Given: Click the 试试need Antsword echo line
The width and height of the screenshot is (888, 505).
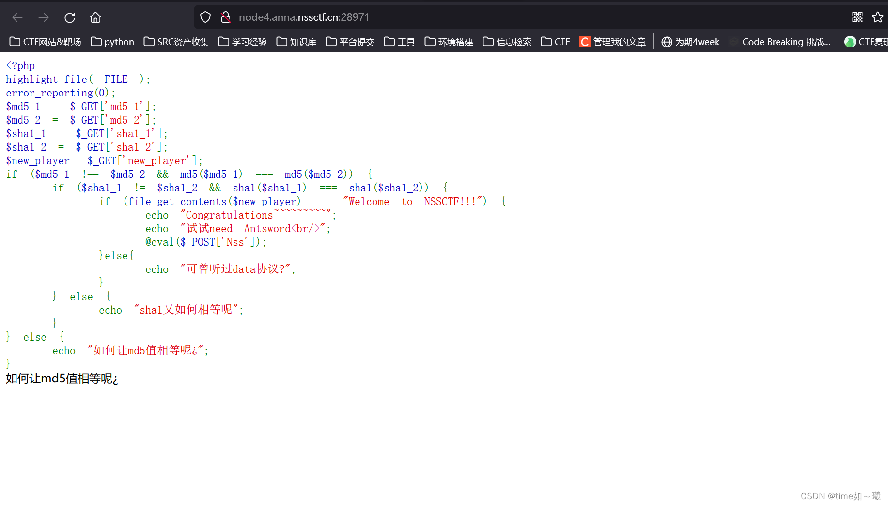Looking at the screenshot, I should pyautogui.click(x=238, y=229).
